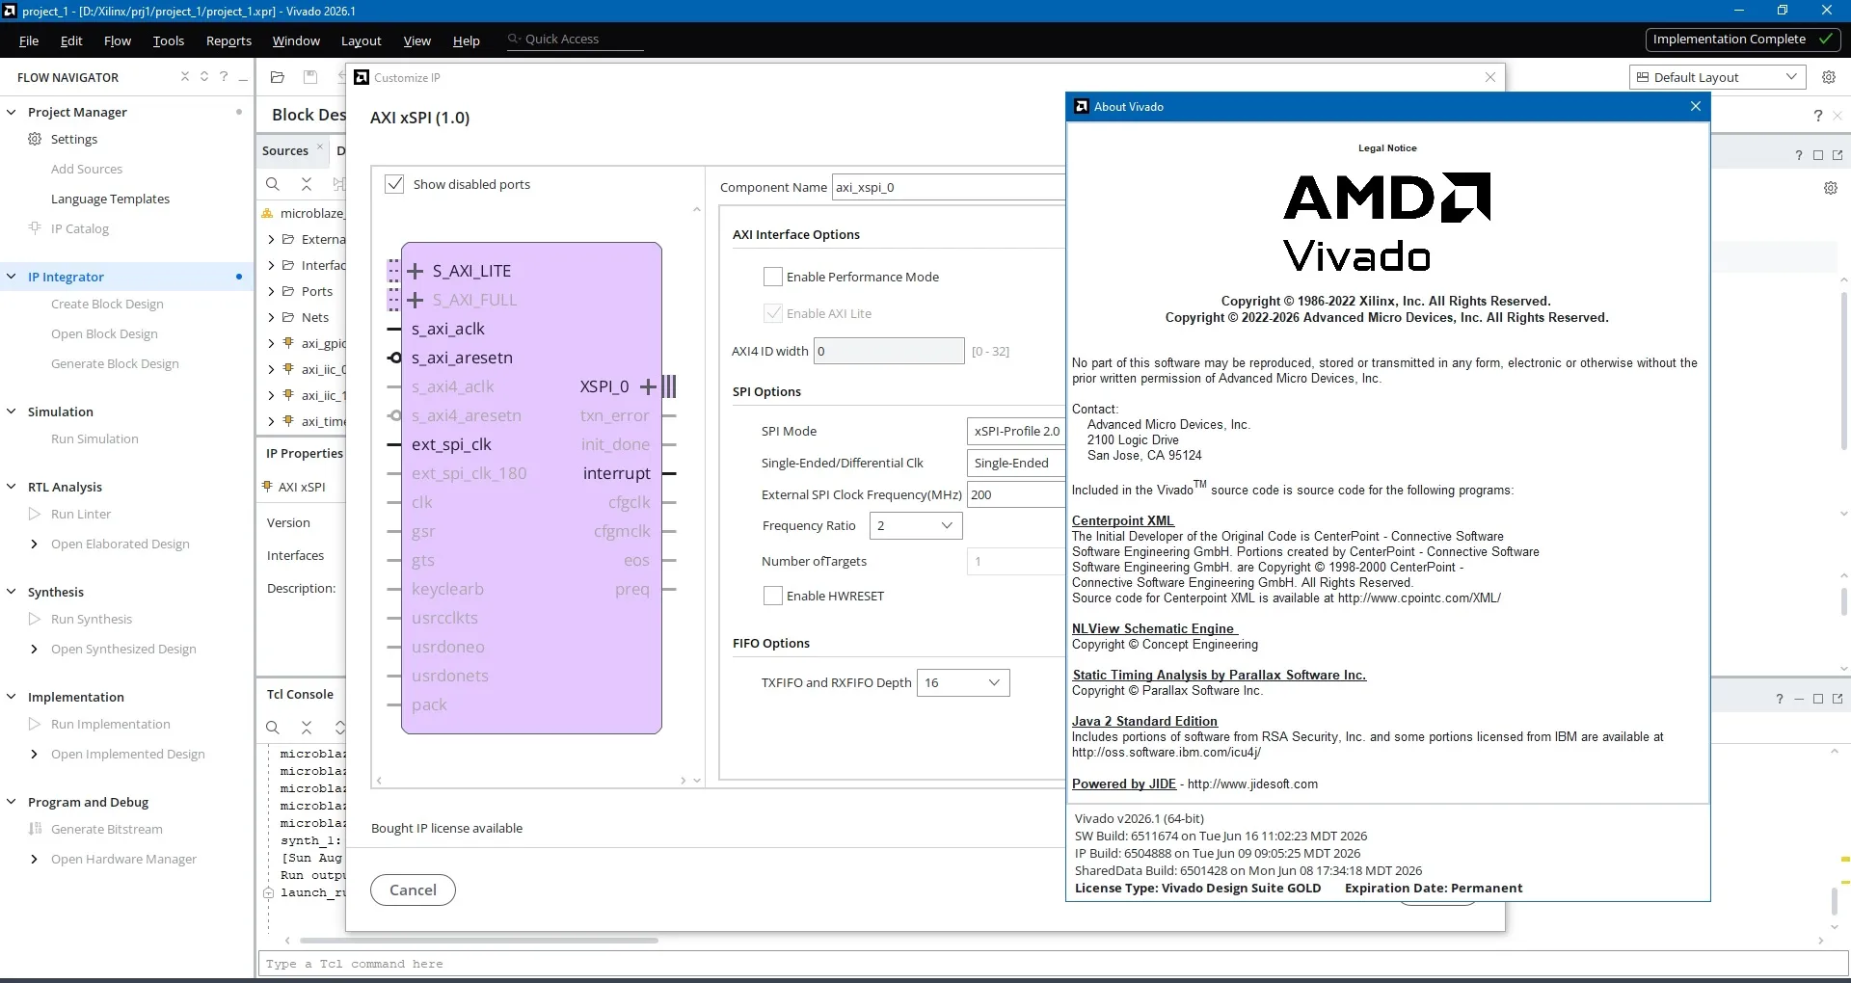Open the SPI Mode dropdown

tap(1016, 432)
